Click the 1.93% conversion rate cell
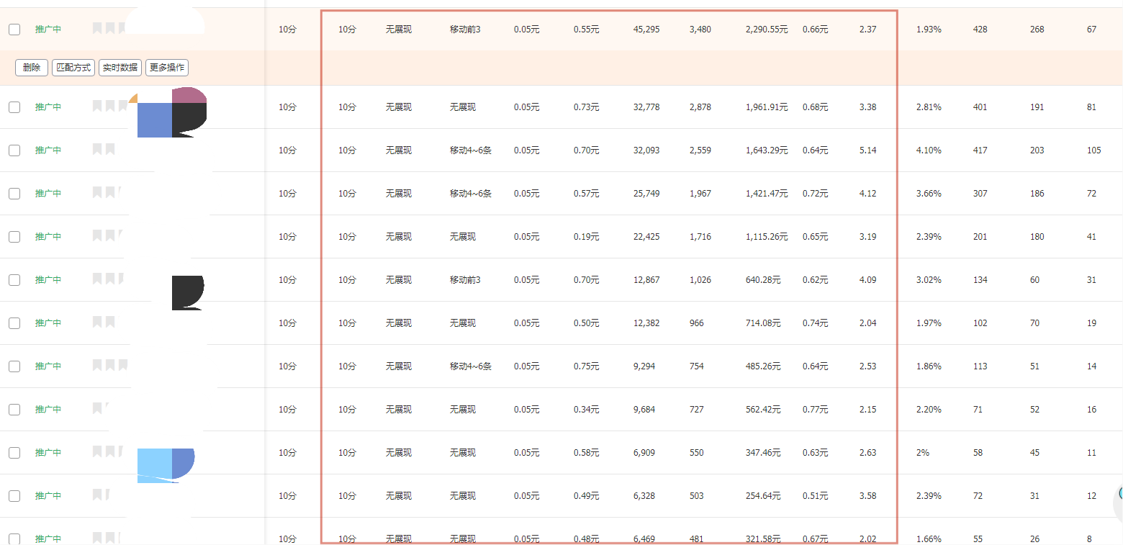1123x545 pixels. click(929, 30)
